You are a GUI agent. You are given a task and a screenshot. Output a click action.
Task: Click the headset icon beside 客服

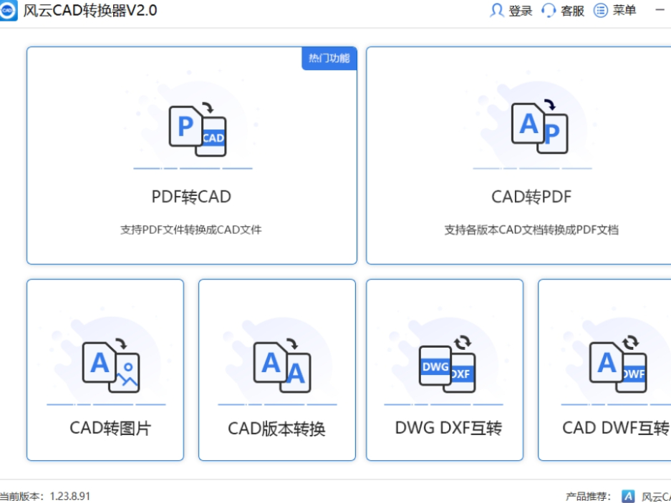coord(549,10)
